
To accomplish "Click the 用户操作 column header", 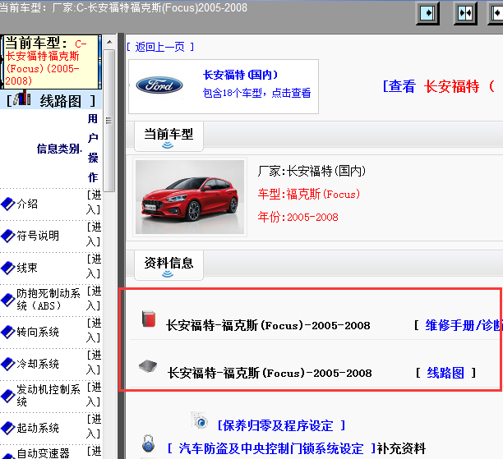I will (93, 148).
